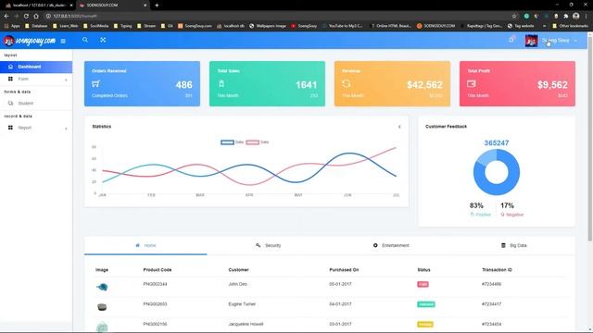This screenshot has width=593, height=333.
Task: Switch to the Entertainment tab
Action: pos(391,245)
